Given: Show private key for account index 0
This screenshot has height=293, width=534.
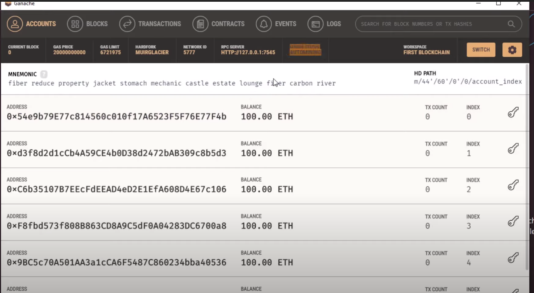Looking at the screenshot, I should point(513,112).
